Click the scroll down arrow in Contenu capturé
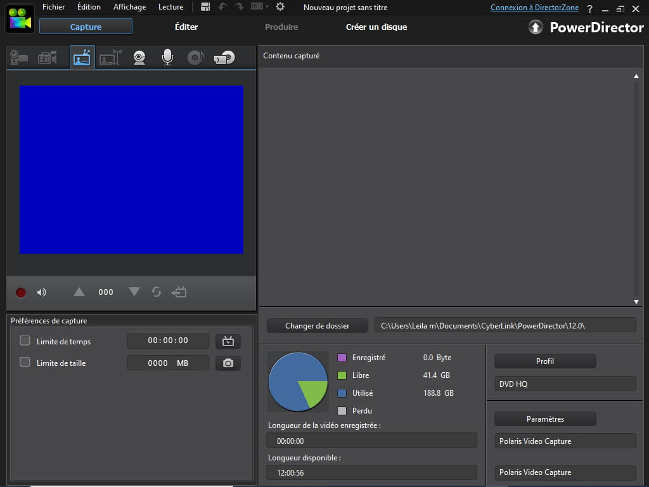The height and width of the screenshot is (487, 649). 636,302
